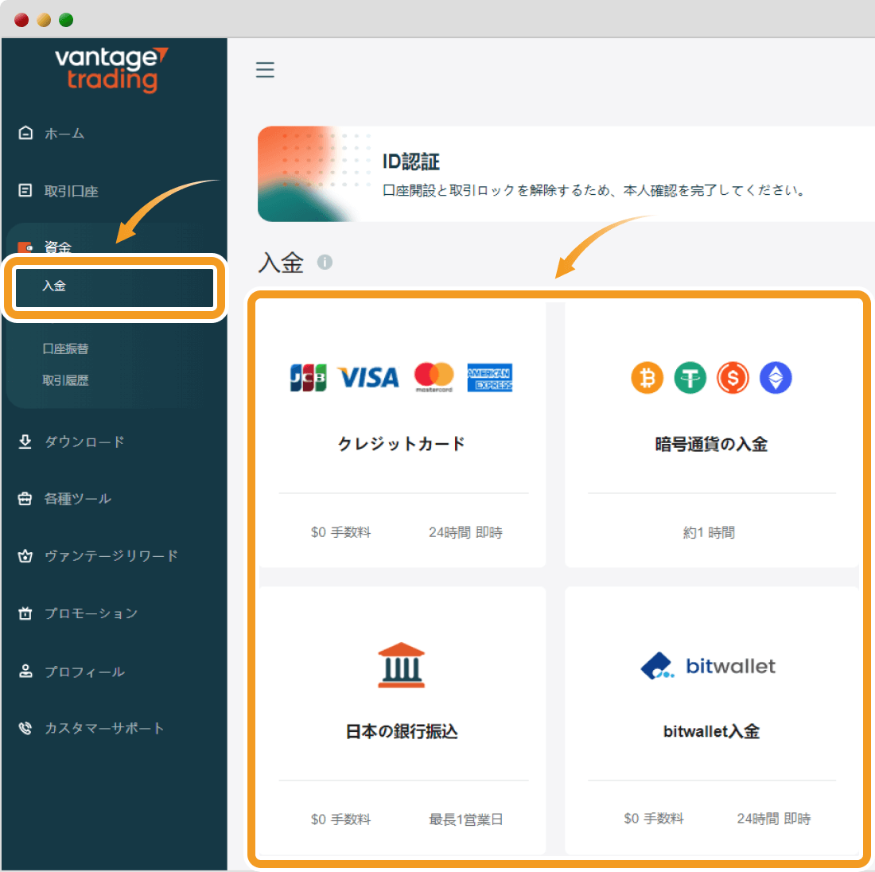Click the red close window button
Viewport: 875px width, 872px height.
click(x=21, y=20)
